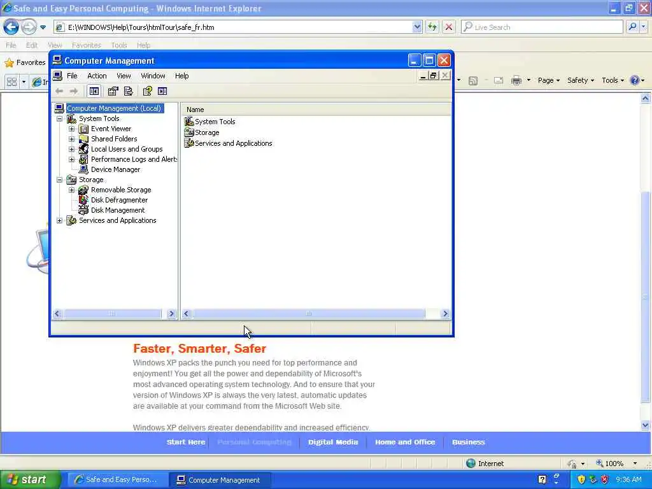
Task: Select Computer Management (Local) root node
Action: tap(114, 108)
